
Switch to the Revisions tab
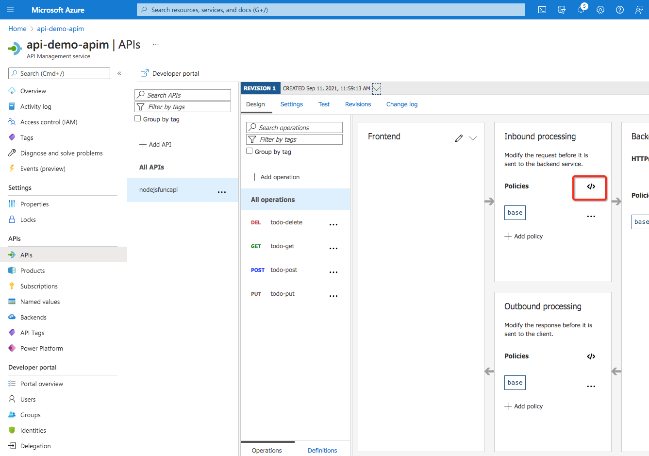pyautogui.click(x=358, y=104)
